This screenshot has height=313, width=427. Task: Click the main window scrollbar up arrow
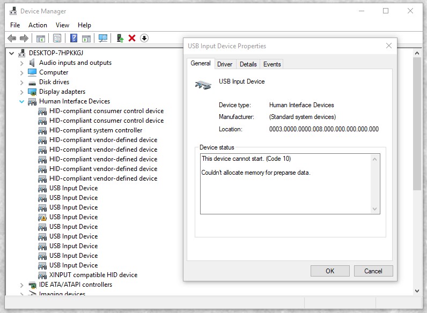click(x=417, y=53)
